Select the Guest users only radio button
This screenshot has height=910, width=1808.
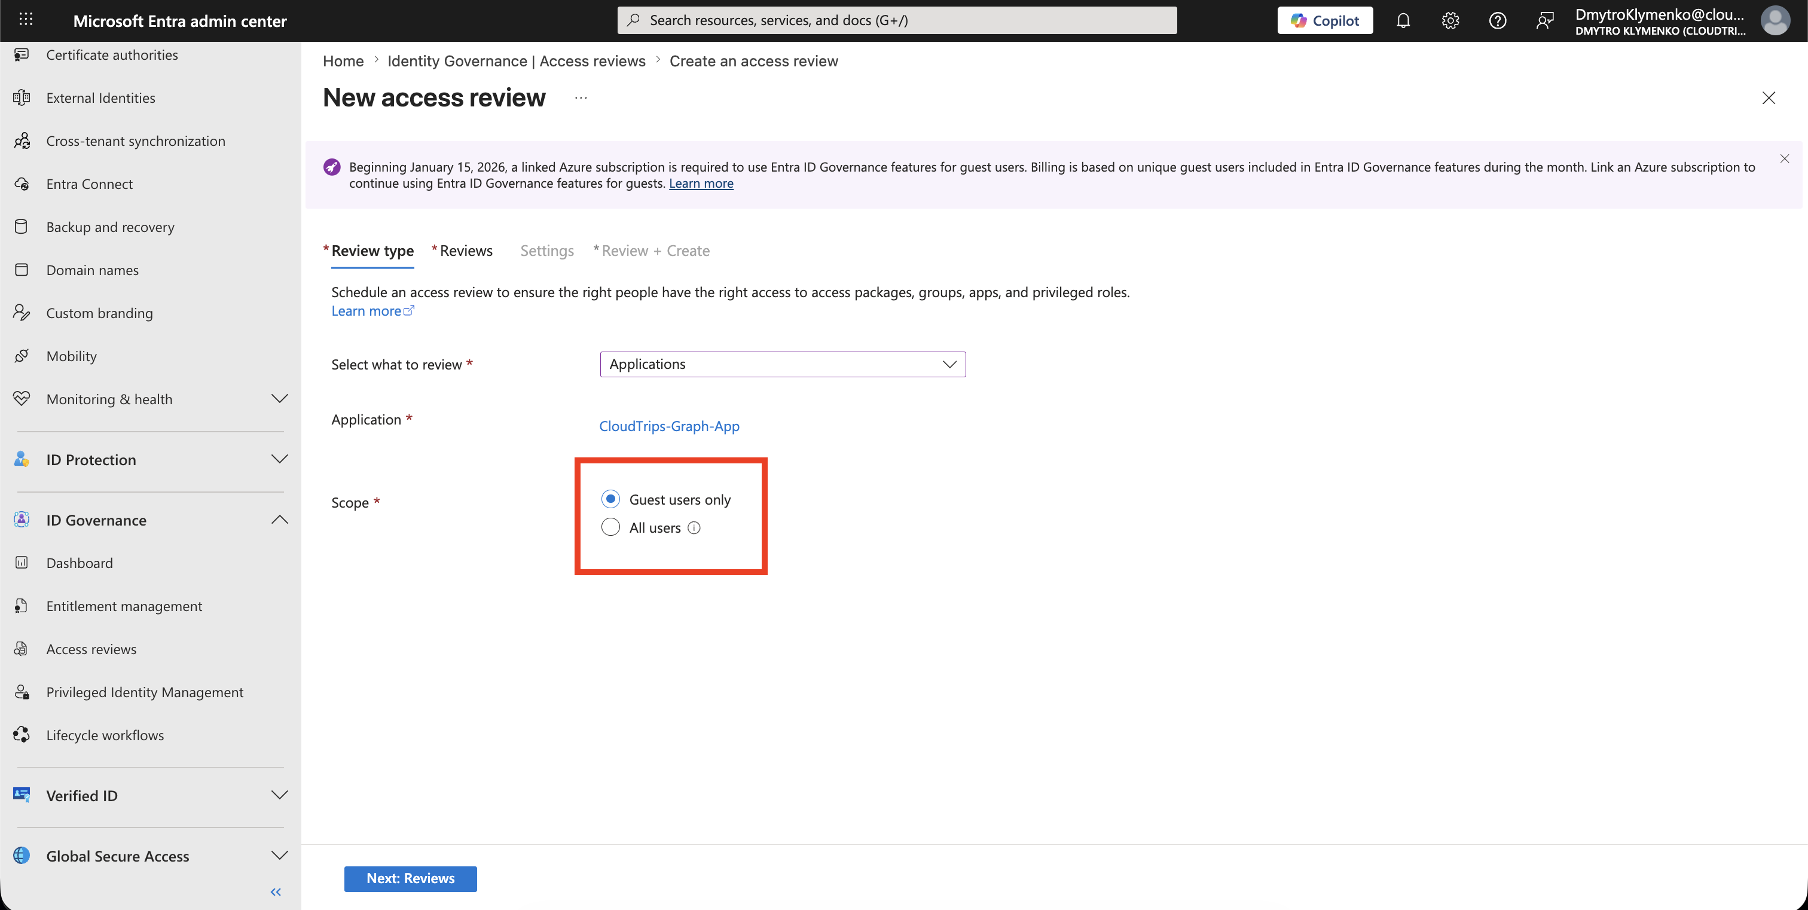pos(610,499)
